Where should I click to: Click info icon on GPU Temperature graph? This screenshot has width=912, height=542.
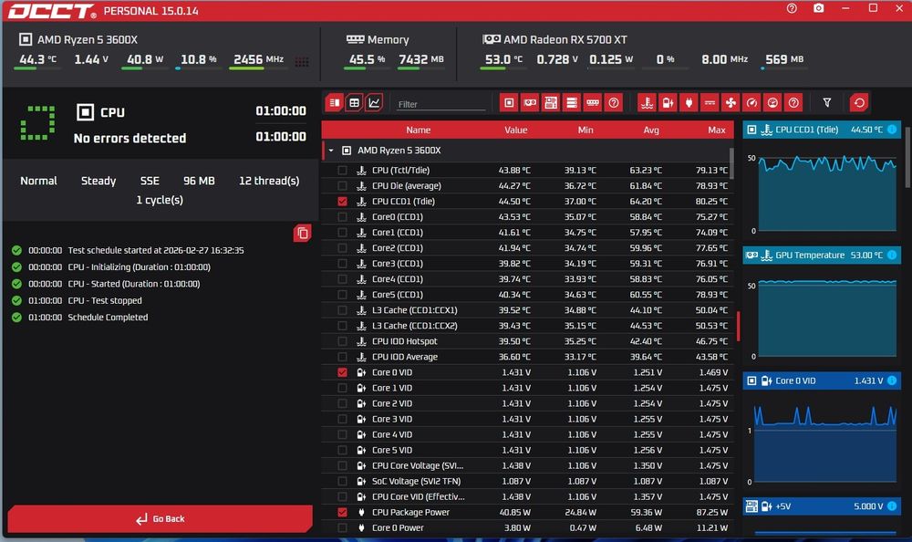892,255
